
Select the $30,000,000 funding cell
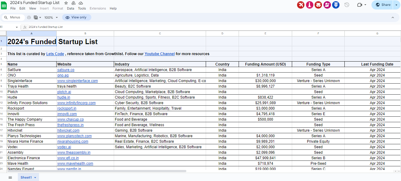[265, 81]
